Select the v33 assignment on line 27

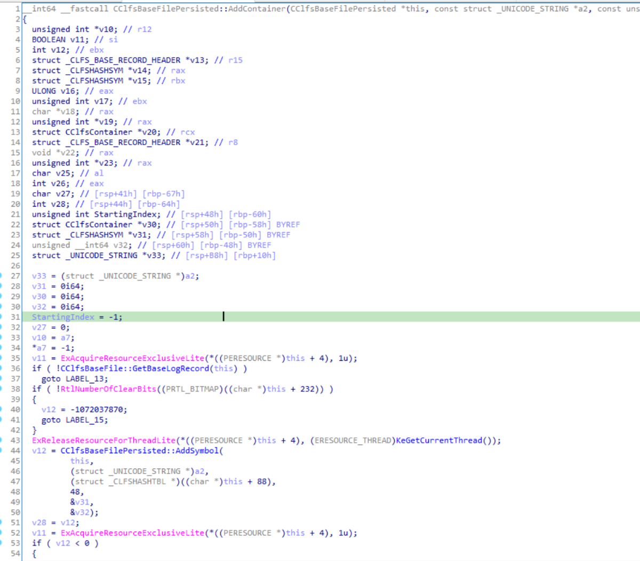coord(116,276)
